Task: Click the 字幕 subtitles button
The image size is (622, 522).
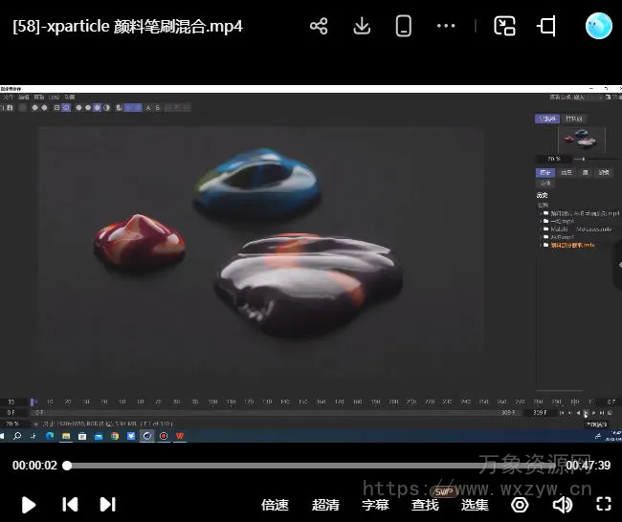Action: [x=375, y=505]
